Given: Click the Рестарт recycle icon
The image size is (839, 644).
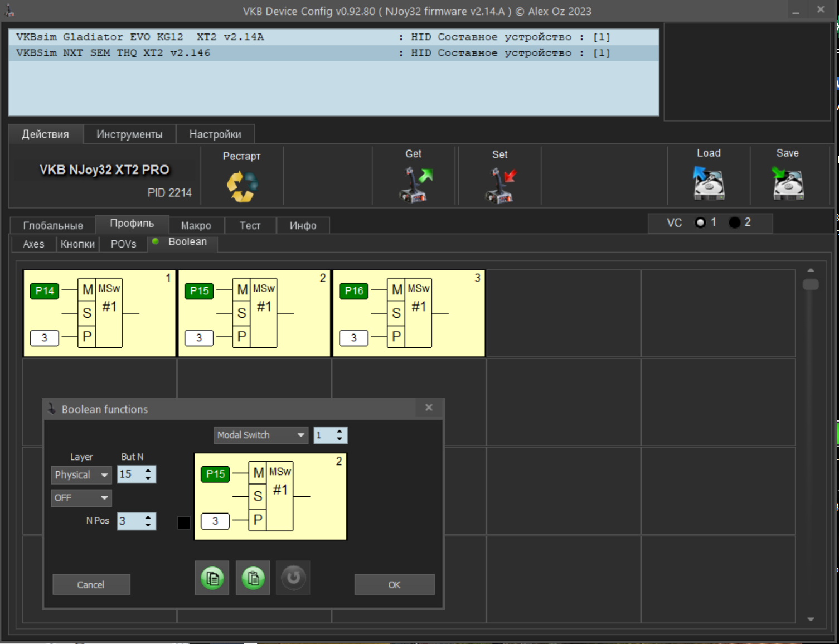Looking at the screenshot, I should [242, 186].
